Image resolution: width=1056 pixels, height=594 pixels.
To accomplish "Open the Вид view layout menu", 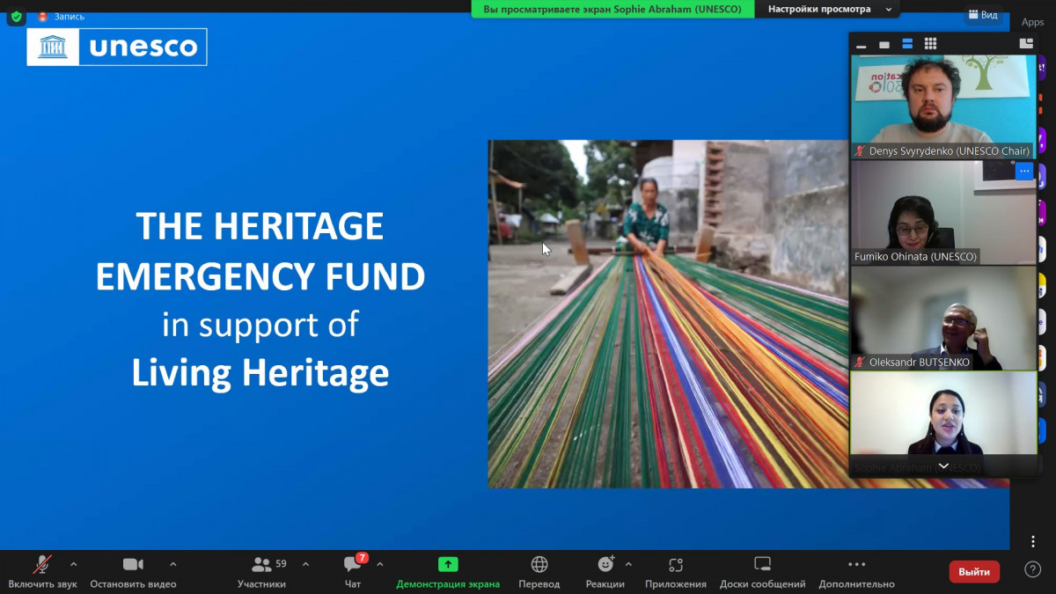I will click(983, 14).
